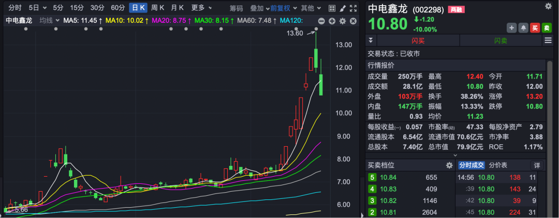Image resolution: width=559 pixels, height=218 pixels.
Task: Open moving average settings gear
Action: pos(342,21)
